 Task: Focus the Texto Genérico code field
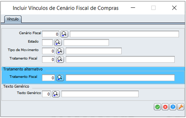(46, 94)
